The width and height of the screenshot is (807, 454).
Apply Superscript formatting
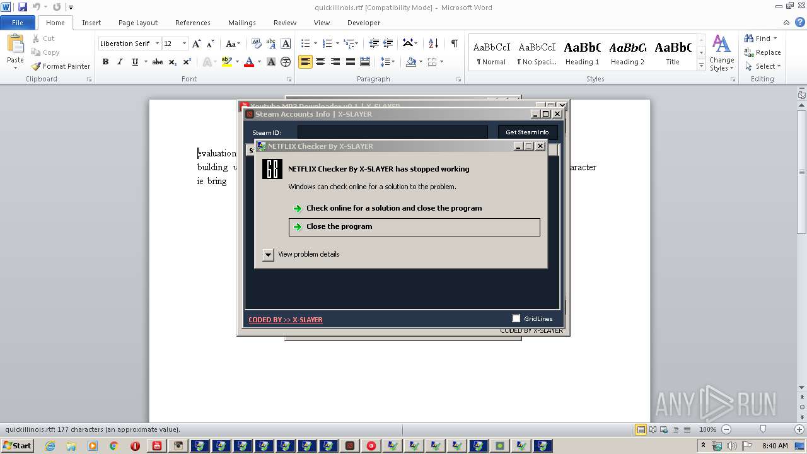(x=187, y=62)
